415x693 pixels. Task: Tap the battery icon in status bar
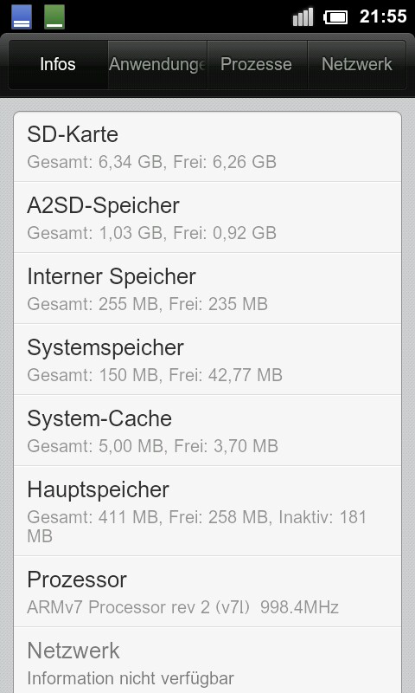pos(335,17)
